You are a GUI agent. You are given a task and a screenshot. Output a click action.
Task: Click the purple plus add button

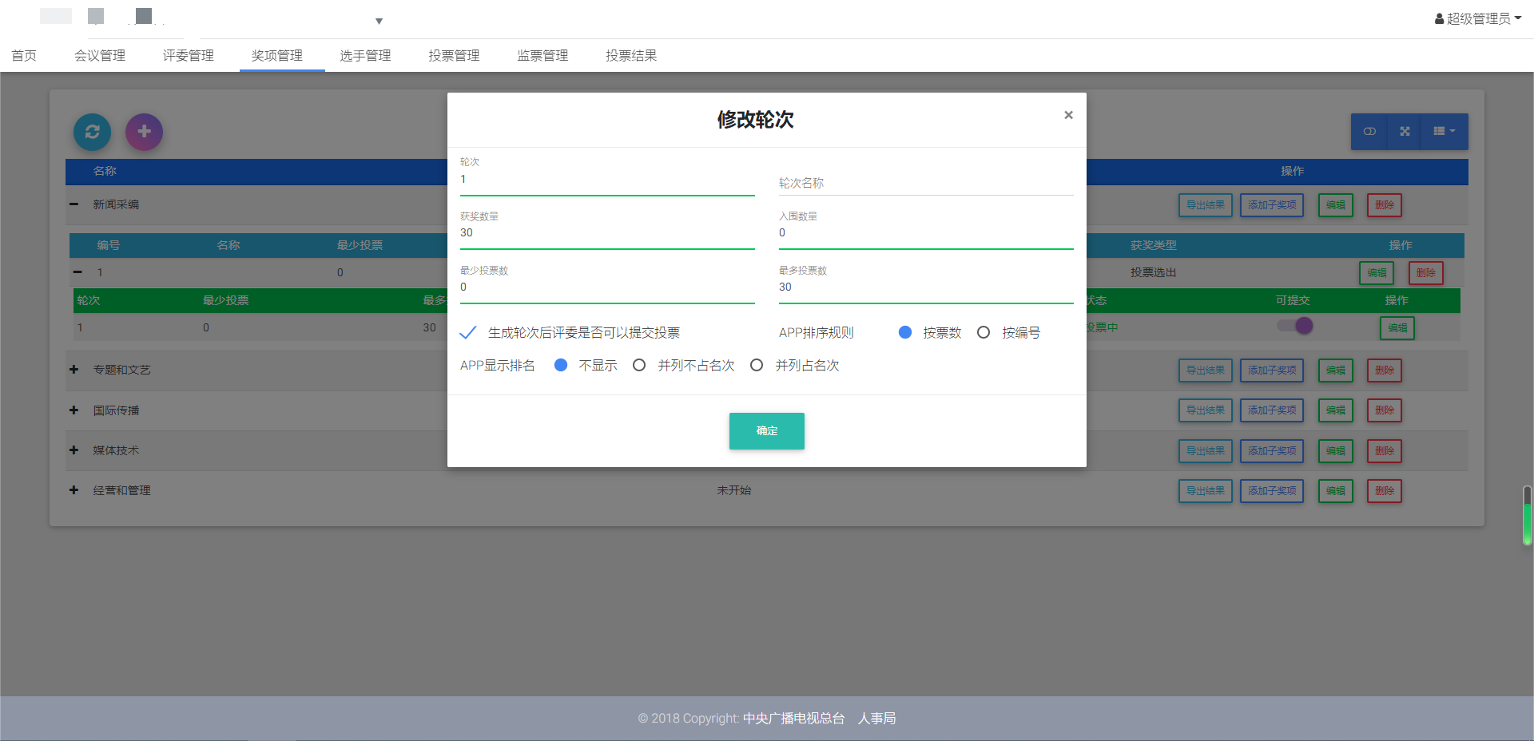(x=144, y=132)
